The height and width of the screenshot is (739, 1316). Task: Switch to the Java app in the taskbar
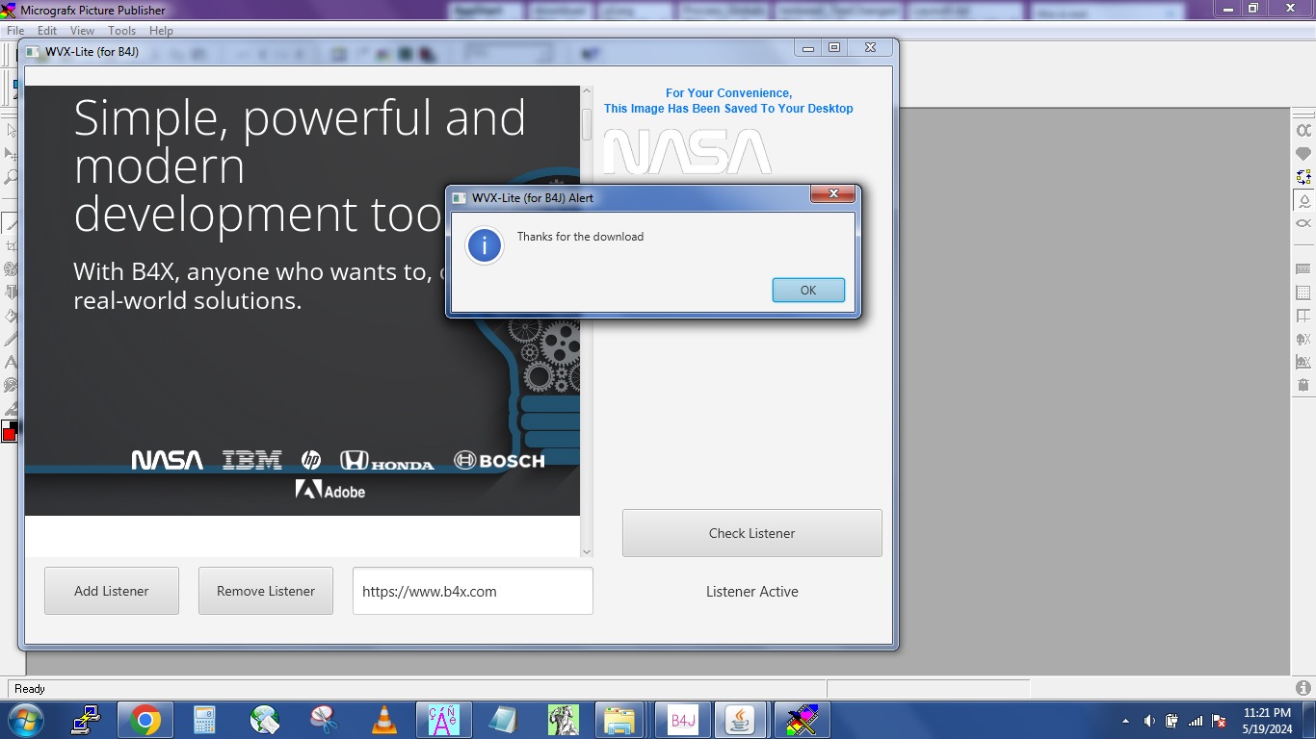tap(741, 720)
